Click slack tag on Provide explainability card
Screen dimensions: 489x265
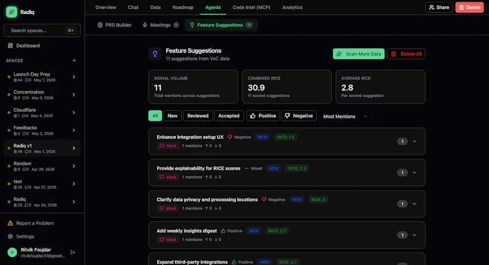pos(168,177)
